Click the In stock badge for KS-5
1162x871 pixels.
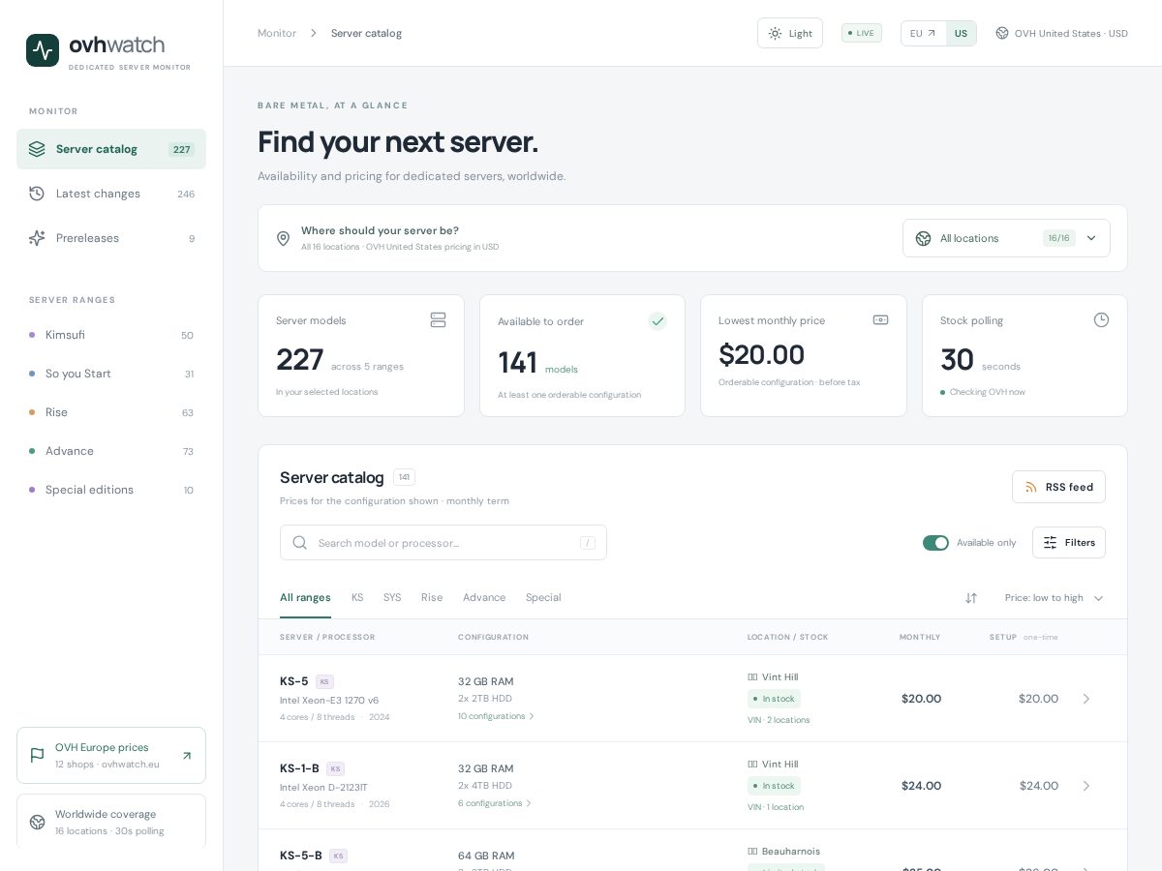774,699
